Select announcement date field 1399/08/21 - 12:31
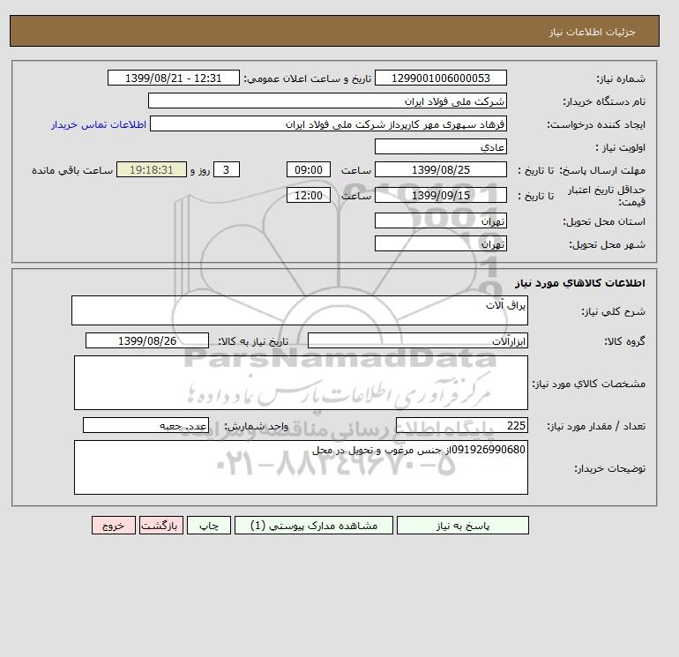 [x=173, y=78]
